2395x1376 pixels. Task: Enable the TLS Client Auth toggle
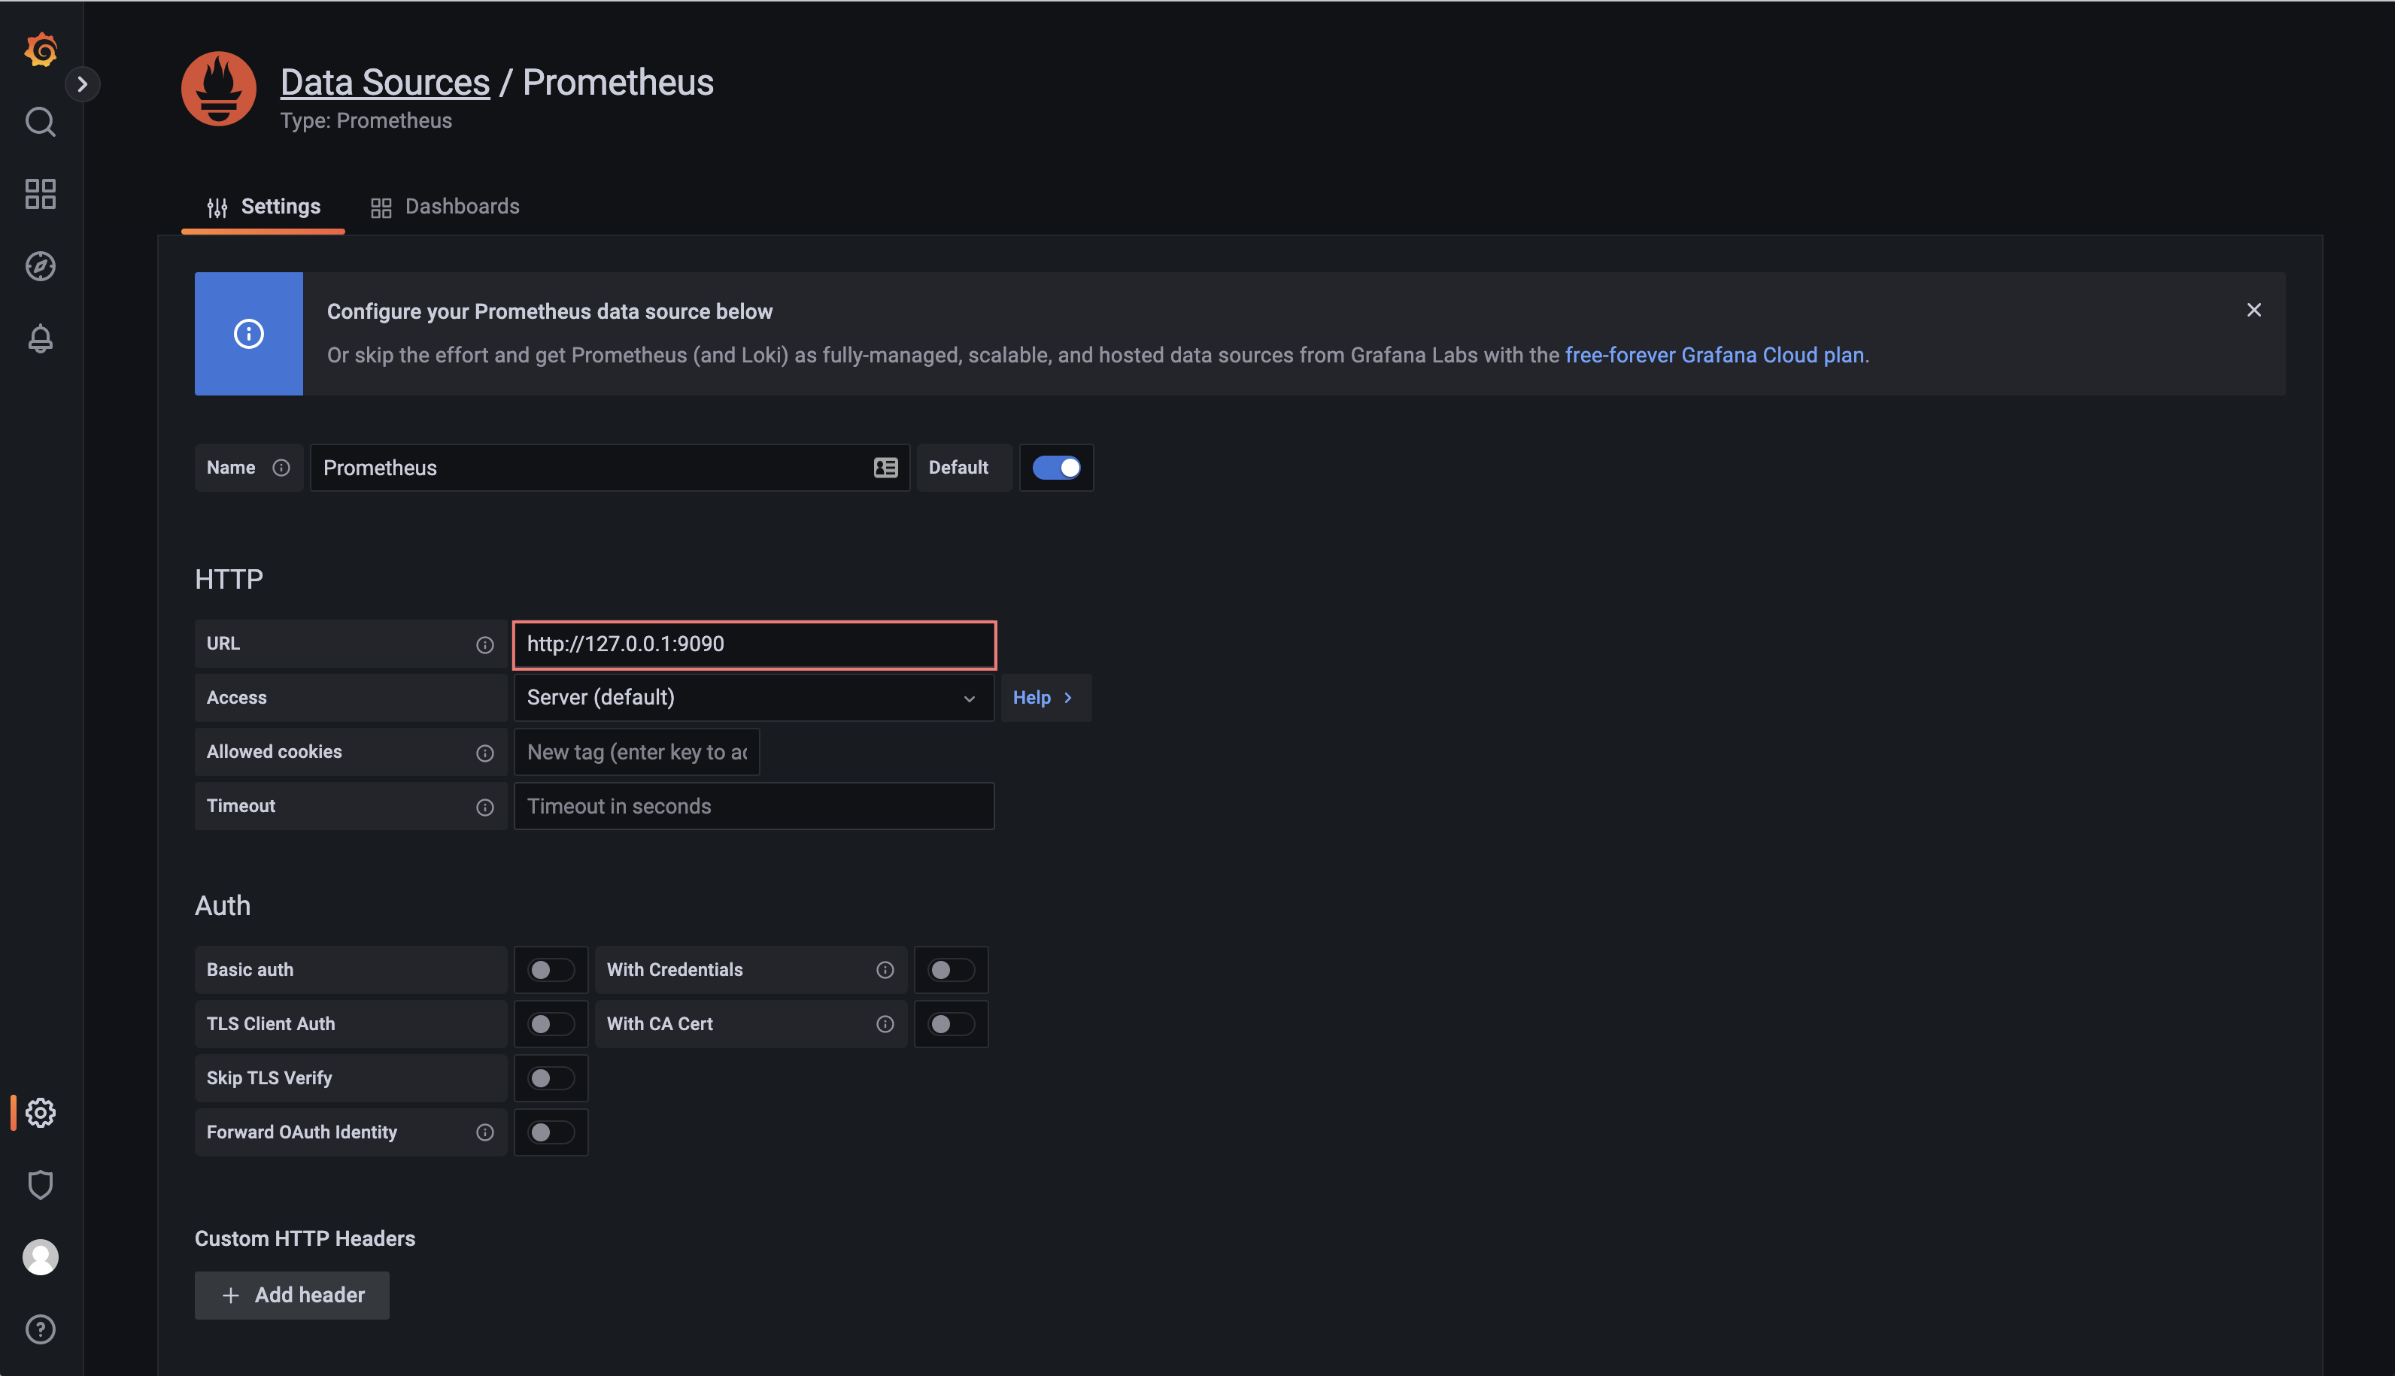click(550, 1023)
